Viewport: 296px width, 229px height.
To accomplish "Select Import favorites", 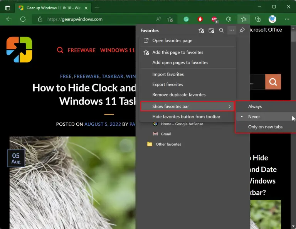I will (188, 74).
